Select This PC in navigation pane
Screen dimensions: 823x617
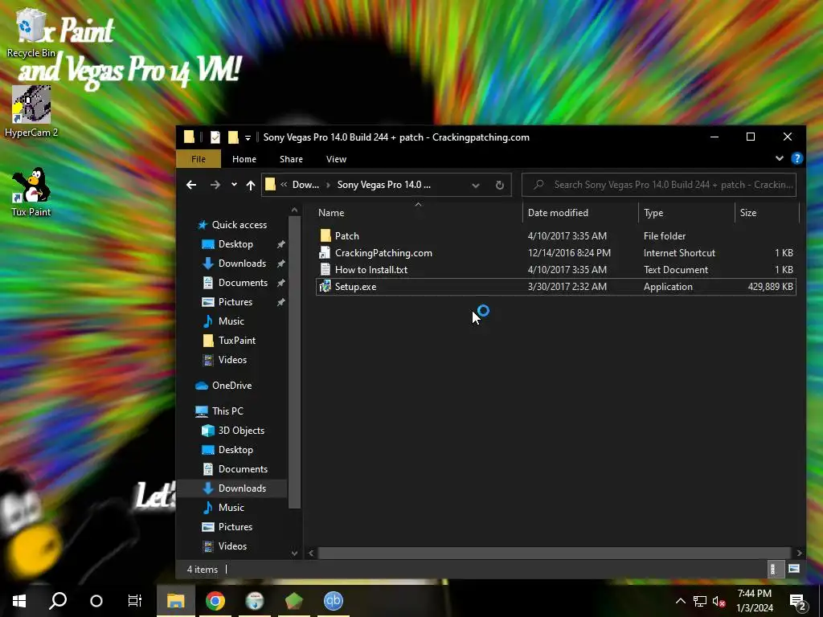(227, 411)
